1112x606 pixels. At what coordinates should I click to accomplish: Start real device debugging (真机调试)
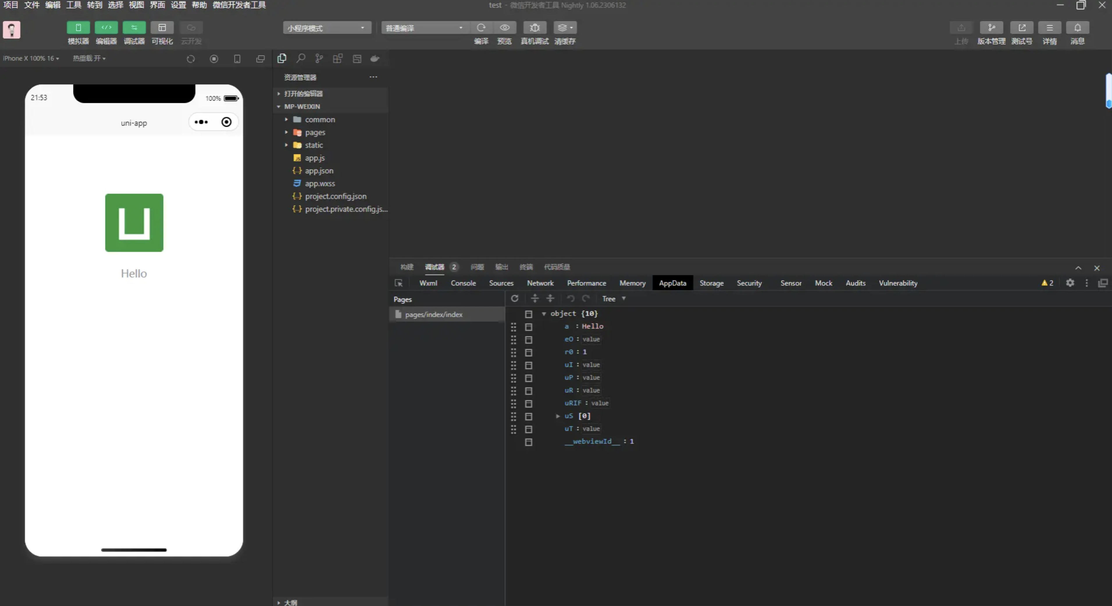(x=535, y=28)
